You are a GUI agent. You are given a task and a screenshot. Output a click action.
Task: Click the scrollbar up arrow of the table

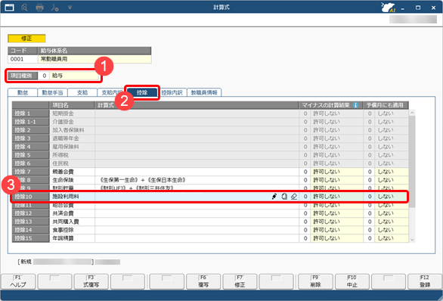412,113
